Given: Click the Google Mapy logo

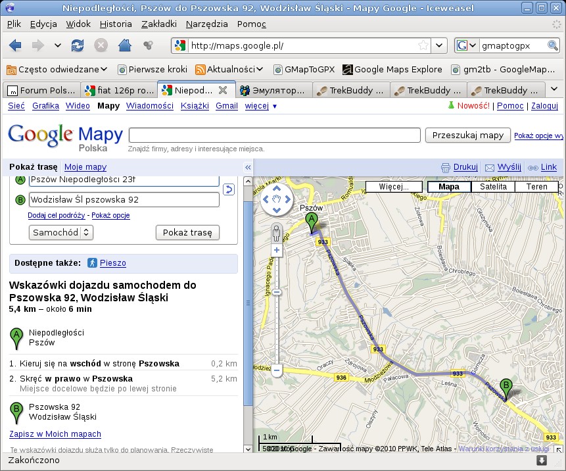Looking at the screenshot, I should pos(65,137).
